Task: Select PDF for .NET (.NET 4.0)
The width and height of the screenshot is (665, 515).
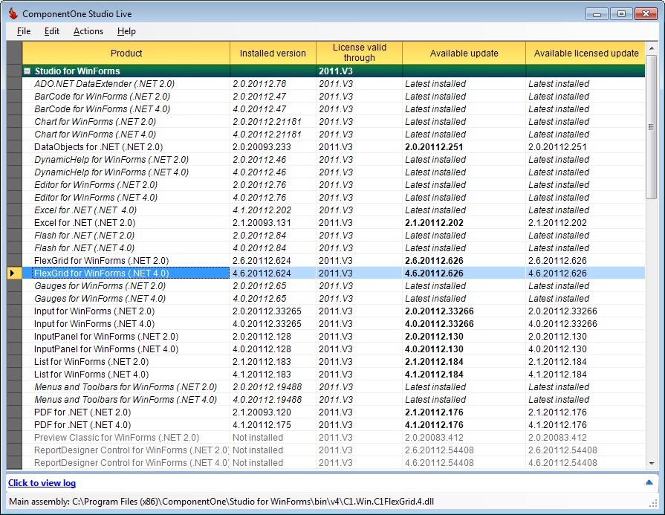Action: pos(82,425)
